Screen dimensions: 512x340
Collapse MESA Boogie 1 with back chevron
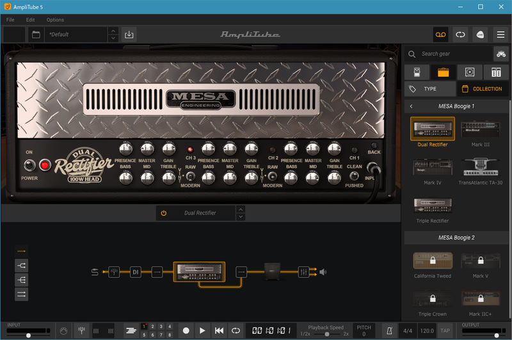(411, 106)
